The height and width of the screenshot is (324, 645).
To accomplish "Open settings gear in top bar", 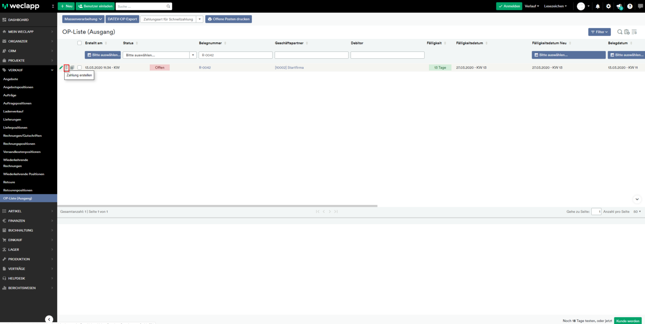I will click(608, 6).
